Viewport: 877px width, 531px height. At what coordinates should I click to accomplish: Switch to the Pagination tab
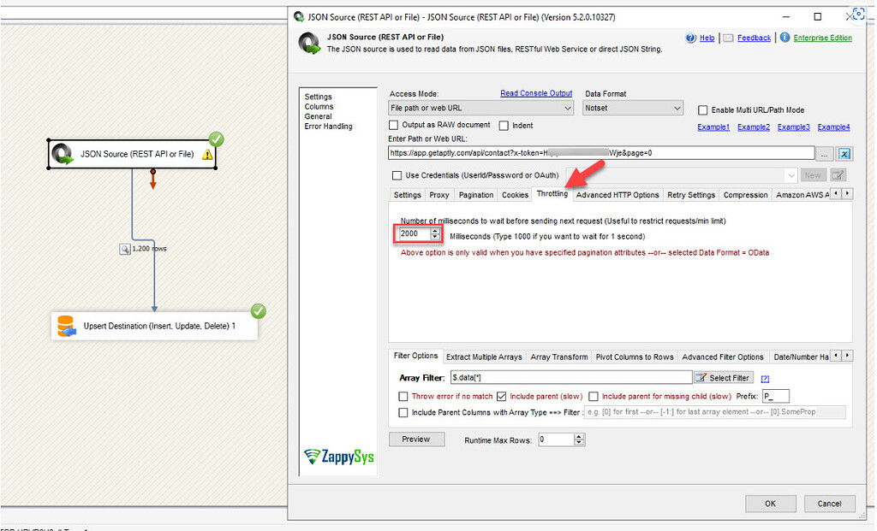click(x=477, y=195)
